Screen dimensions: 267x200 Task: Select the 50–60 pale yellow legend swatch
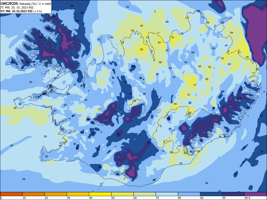[122, 194]
